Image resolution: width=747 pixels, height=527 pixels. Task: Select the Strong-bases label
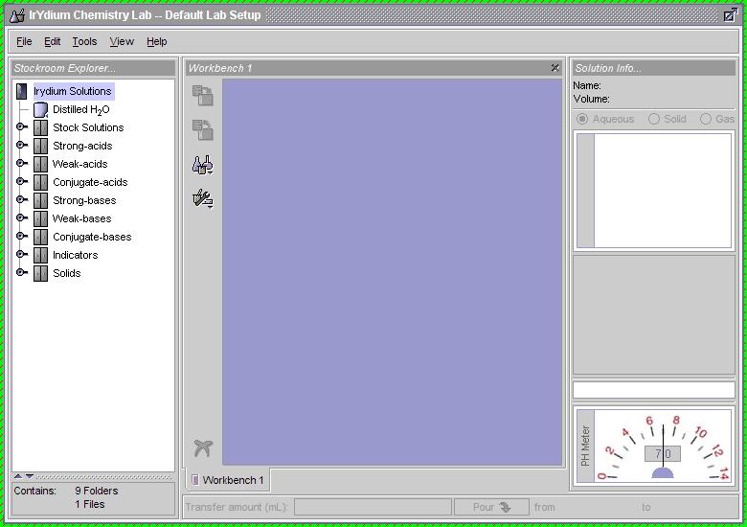point(84,200)
